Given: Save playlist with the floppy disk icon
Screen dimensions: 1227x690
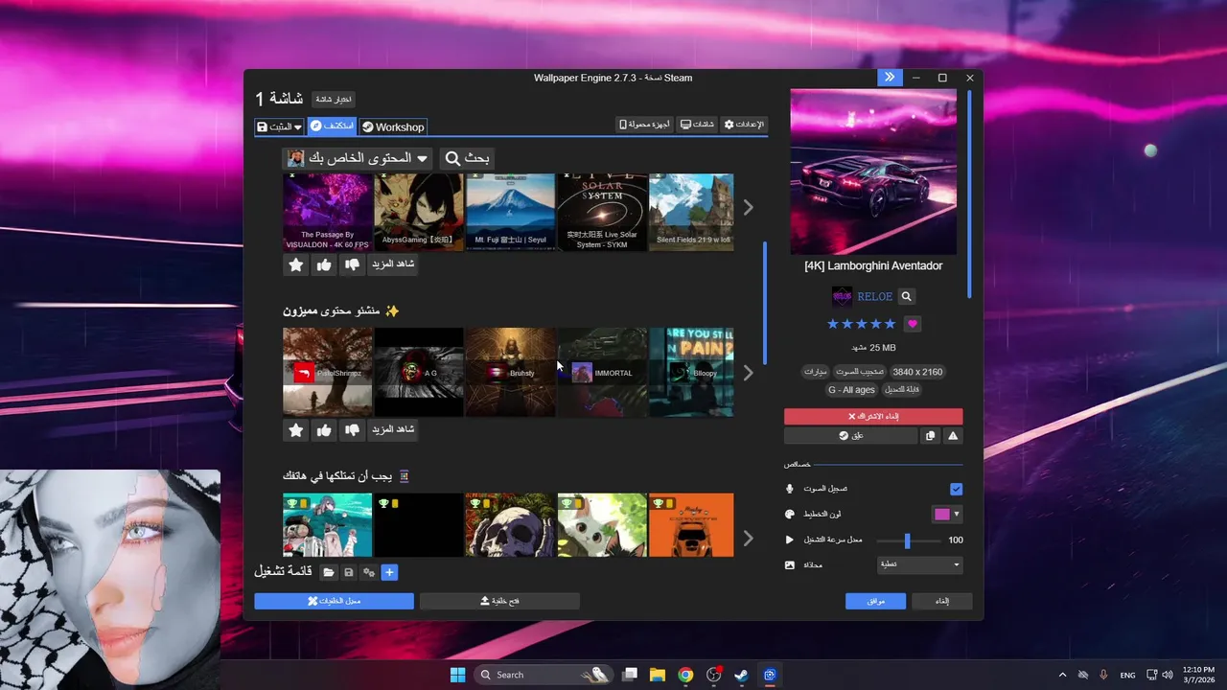Looking at the screenshot, I should click(349, 572).
